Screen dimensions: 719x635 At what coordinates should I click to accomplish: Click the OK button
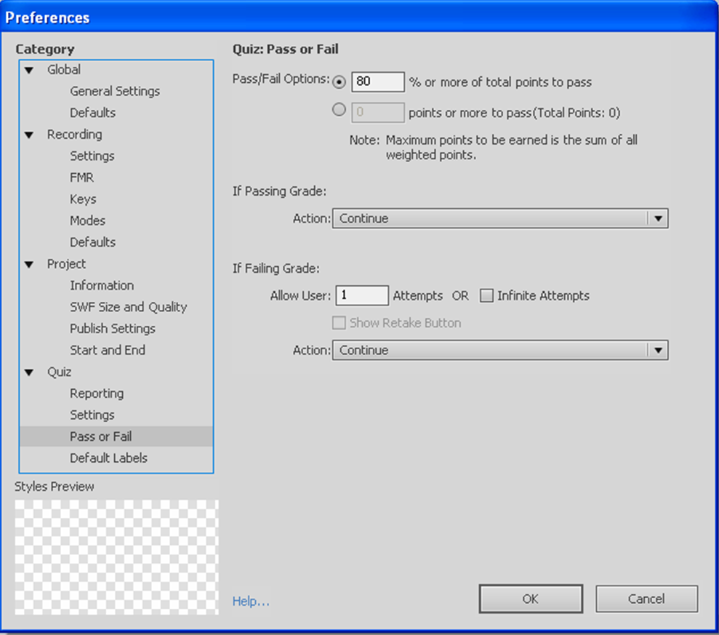click(x=531, y=598)
